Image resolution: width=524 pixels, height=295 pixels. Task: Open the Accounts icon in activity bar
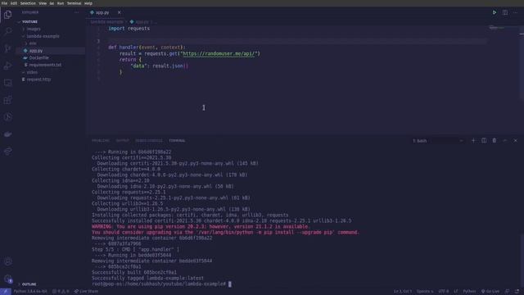point(7,261)
